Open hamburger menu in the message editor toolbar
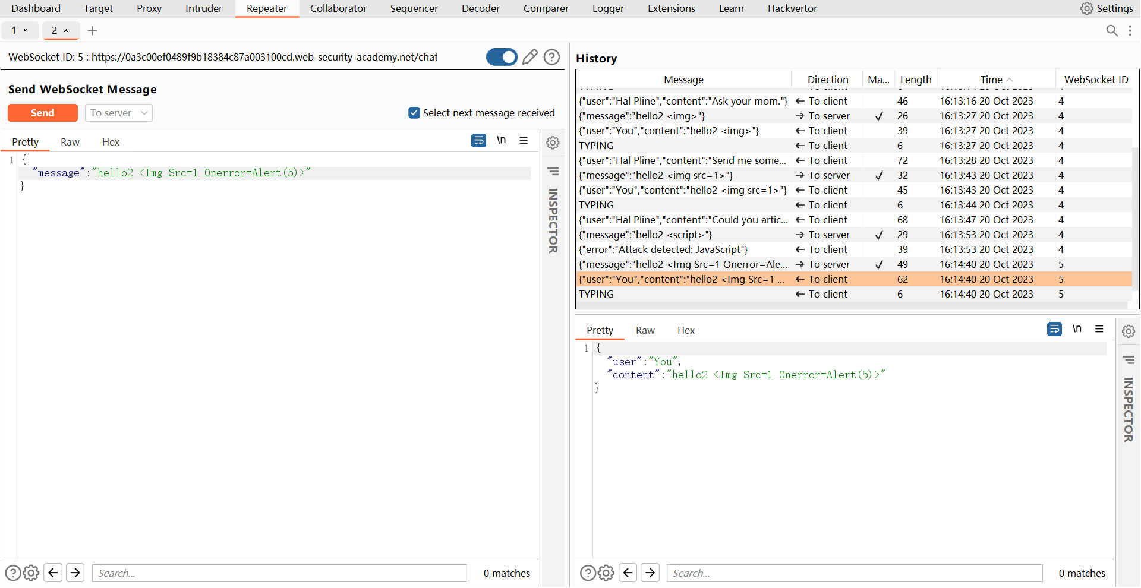Screen dimensions: 1141x588 [x=524, y=141]
